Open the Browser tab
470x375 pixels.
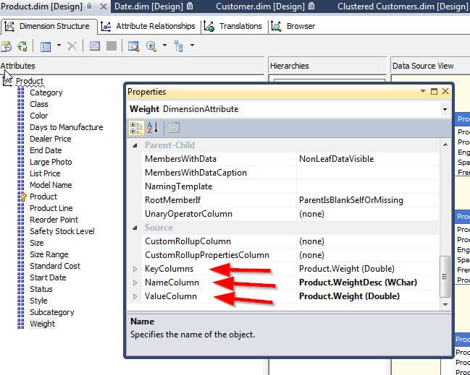click(x=293, y=26)
